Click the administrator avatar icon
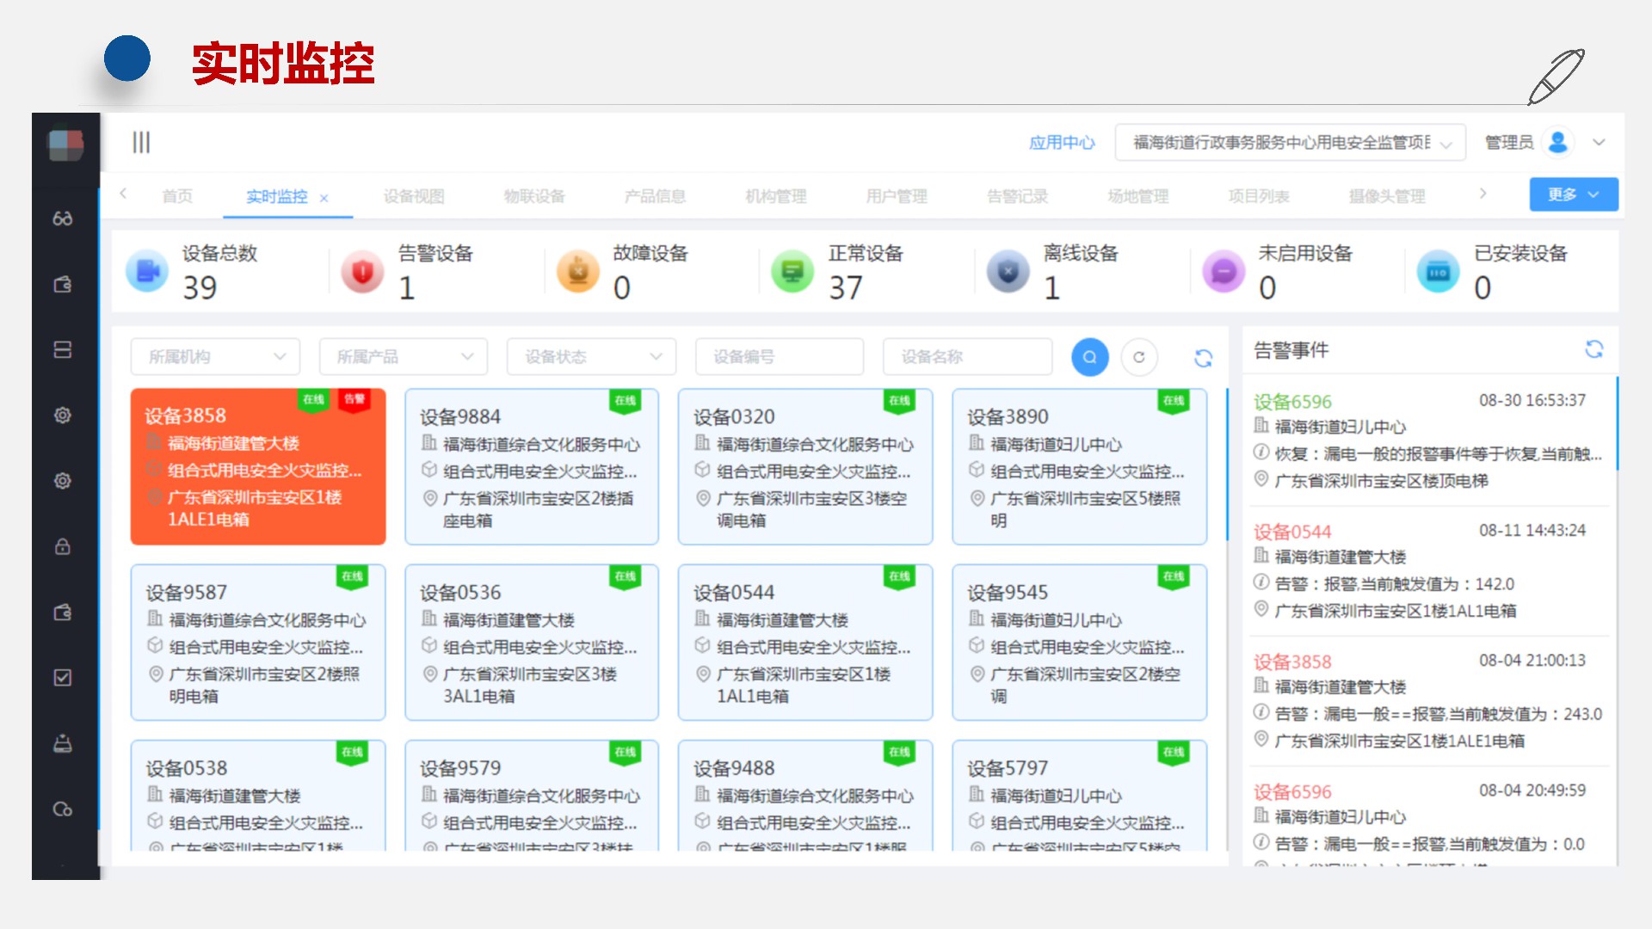Image resolution: width=1652 pixels, height=929 pixels. [x=1557, y=142]
